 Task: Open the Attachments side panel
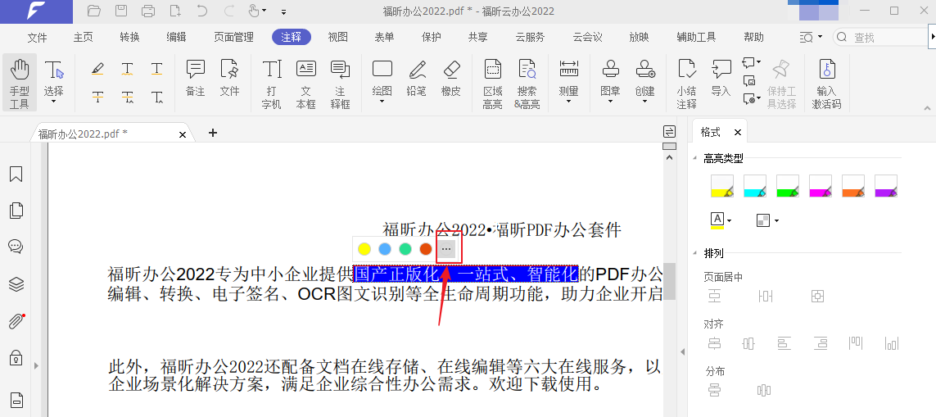point(16,321)
